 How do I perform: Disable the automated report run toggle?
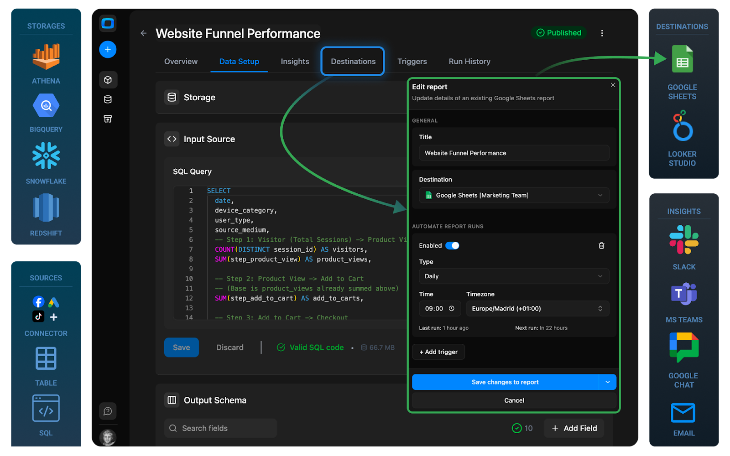[x=452, y=245]
